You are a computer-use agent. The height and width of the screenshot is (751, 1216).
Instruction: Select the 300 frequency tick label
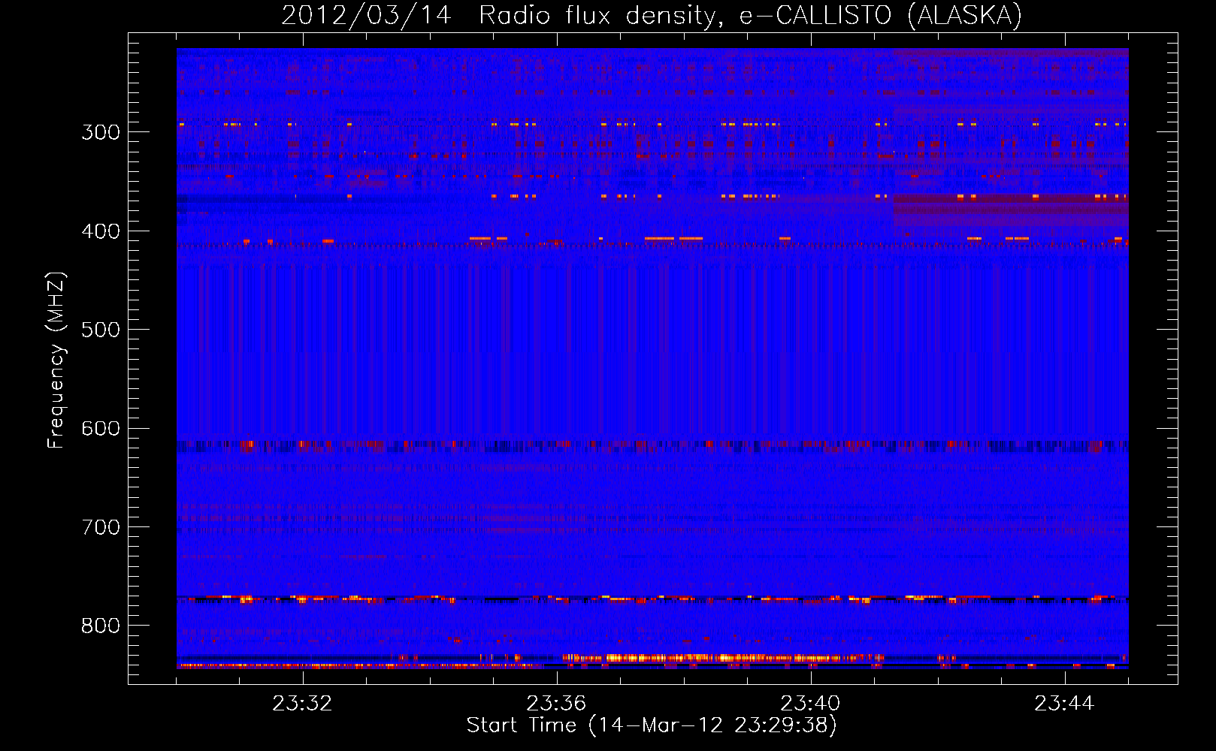[101, 132]
